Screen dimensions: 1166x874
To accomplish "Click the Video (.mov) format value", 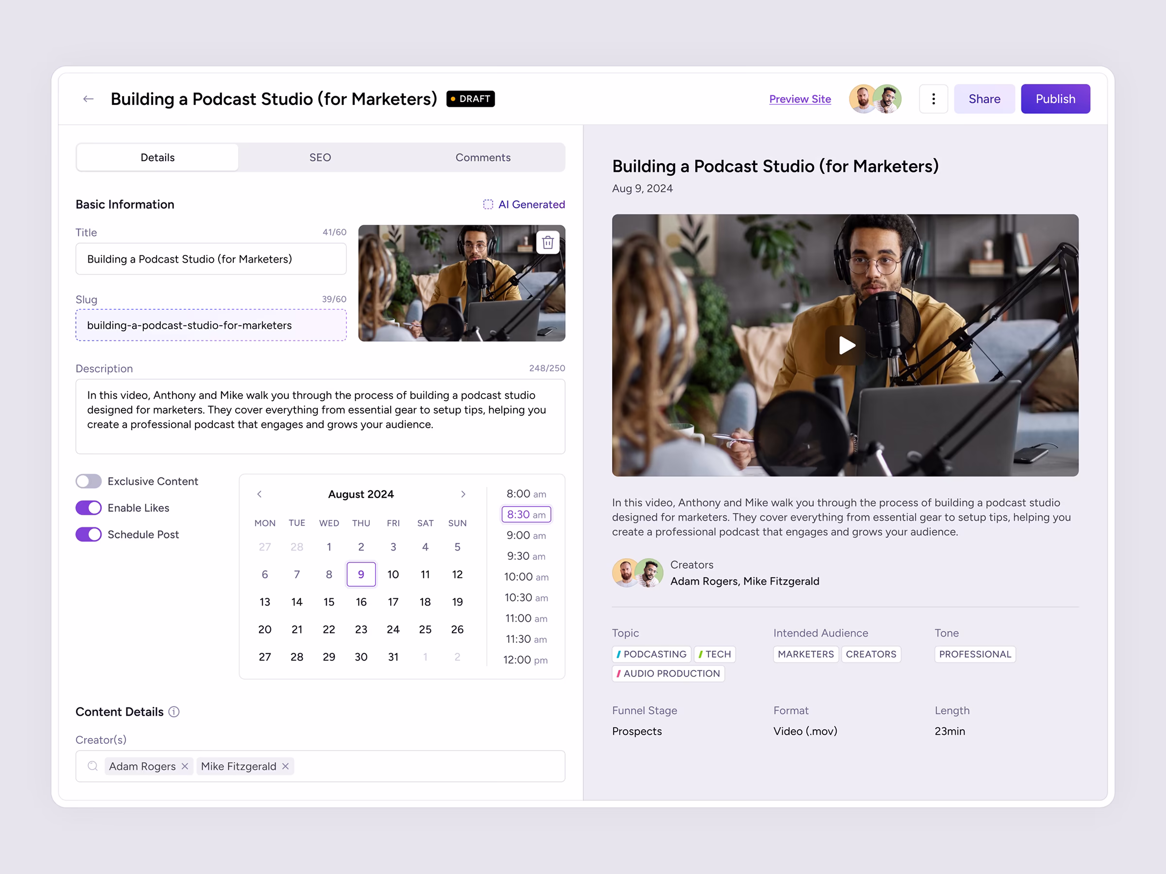I will (x=805, y=731).
